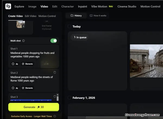
Task: Open Elements picker for Shot 1
Action: (x=27, y=64)
